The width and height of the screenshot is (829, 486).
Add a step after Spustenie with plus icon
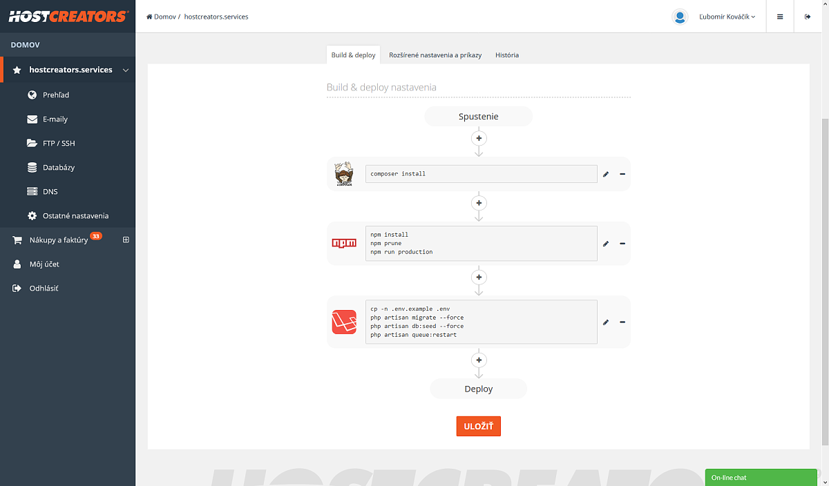click(479, 138)
